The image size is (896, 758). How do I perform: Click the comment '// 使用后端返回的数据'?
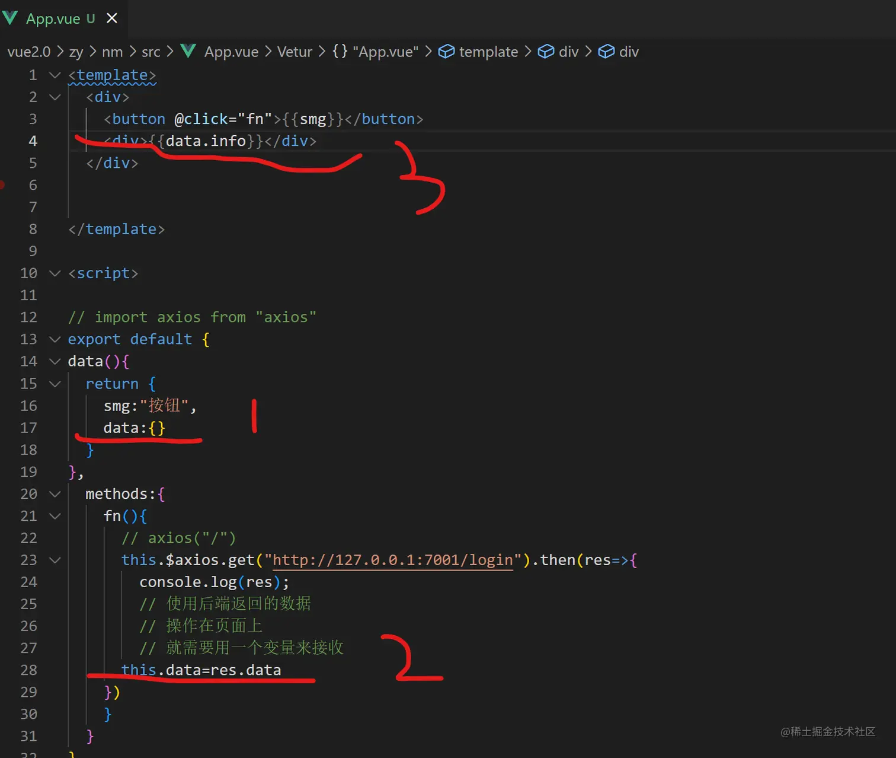pyautogui.click(x=225, y=604)
